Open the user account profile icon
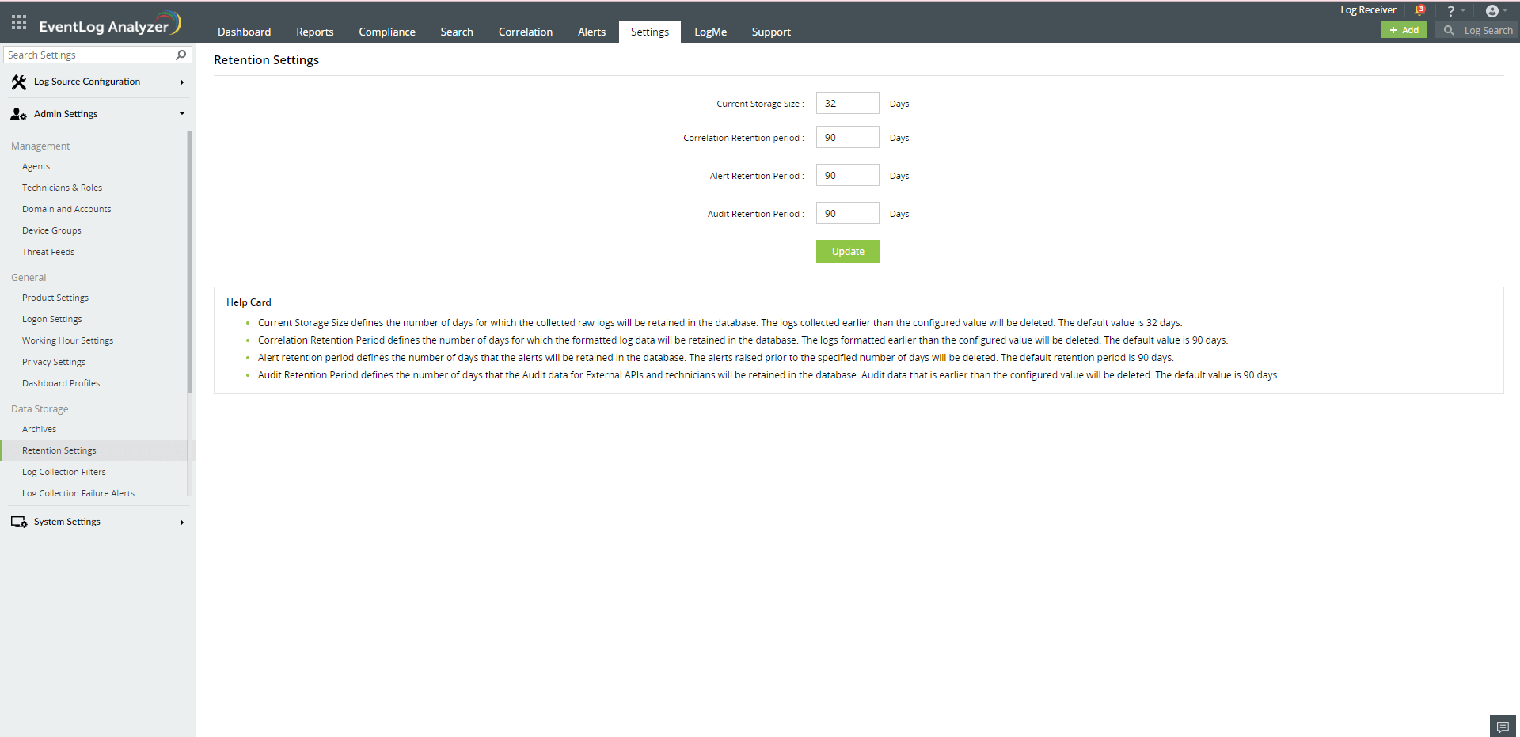The width and height of the screenshot is (1520, 737). point(1495,10)
